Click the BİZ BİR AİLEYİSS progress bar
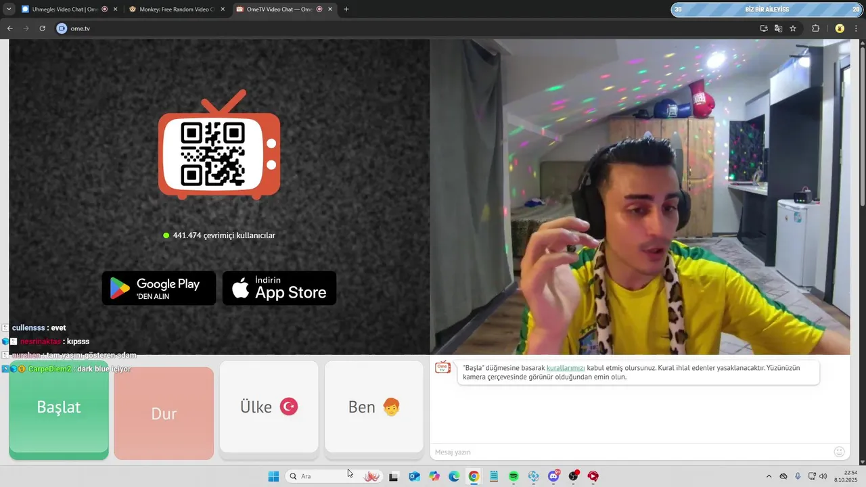The image size is (866, 487). (767, 9)
